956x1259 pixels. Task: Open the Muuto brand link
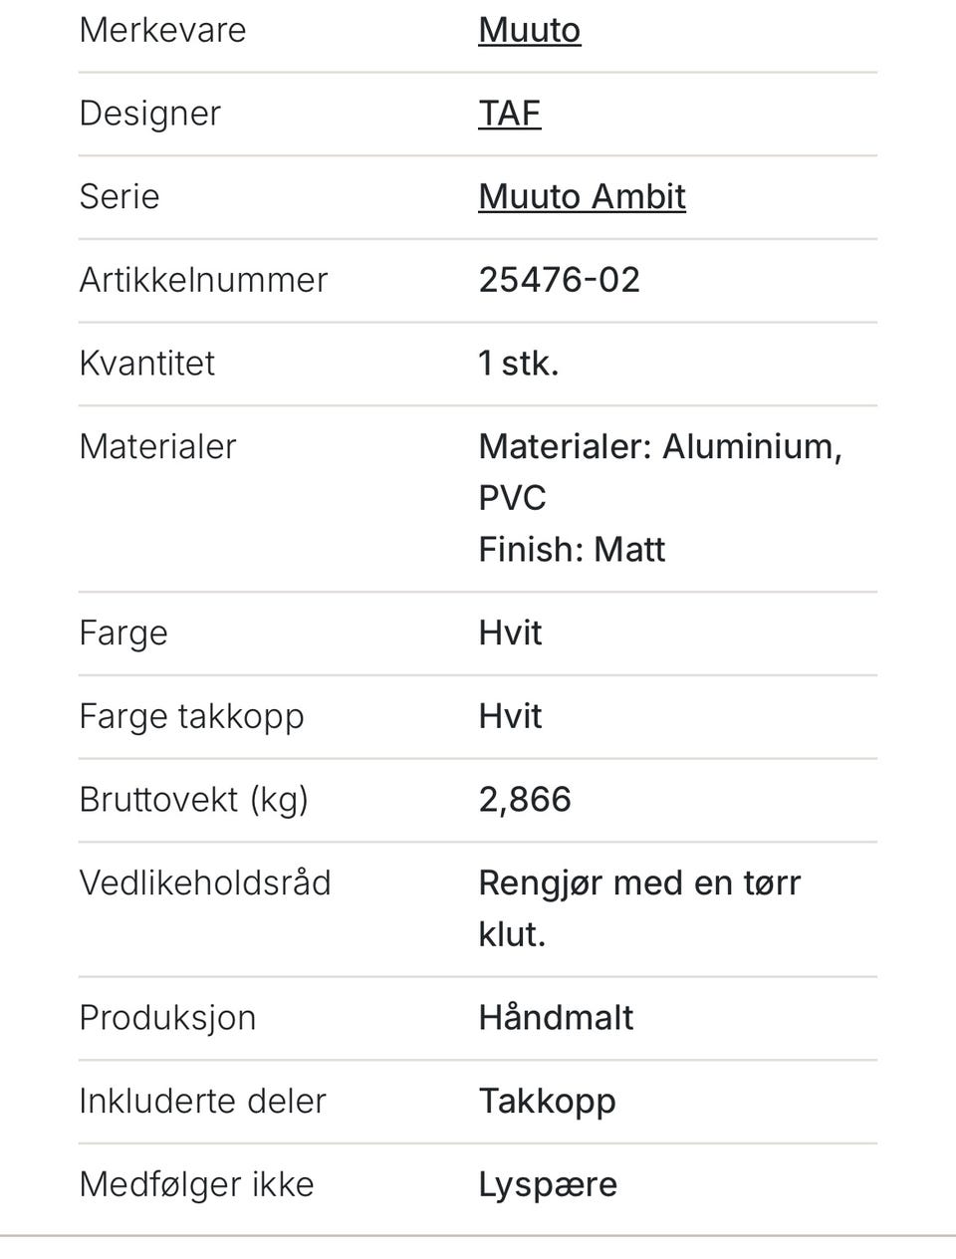click(x=529, y=30)
